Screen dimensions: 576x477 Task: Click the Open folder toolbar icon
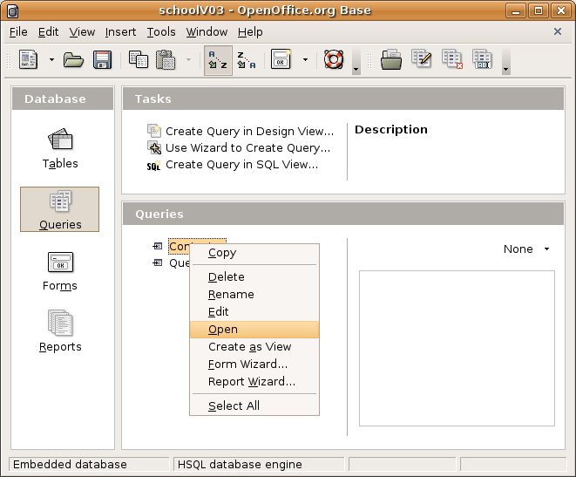73,60
